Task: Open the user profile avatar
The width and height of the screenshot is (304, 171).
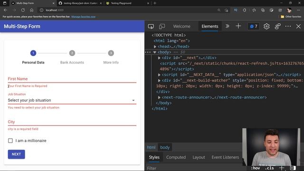Action: click(289, 10)
